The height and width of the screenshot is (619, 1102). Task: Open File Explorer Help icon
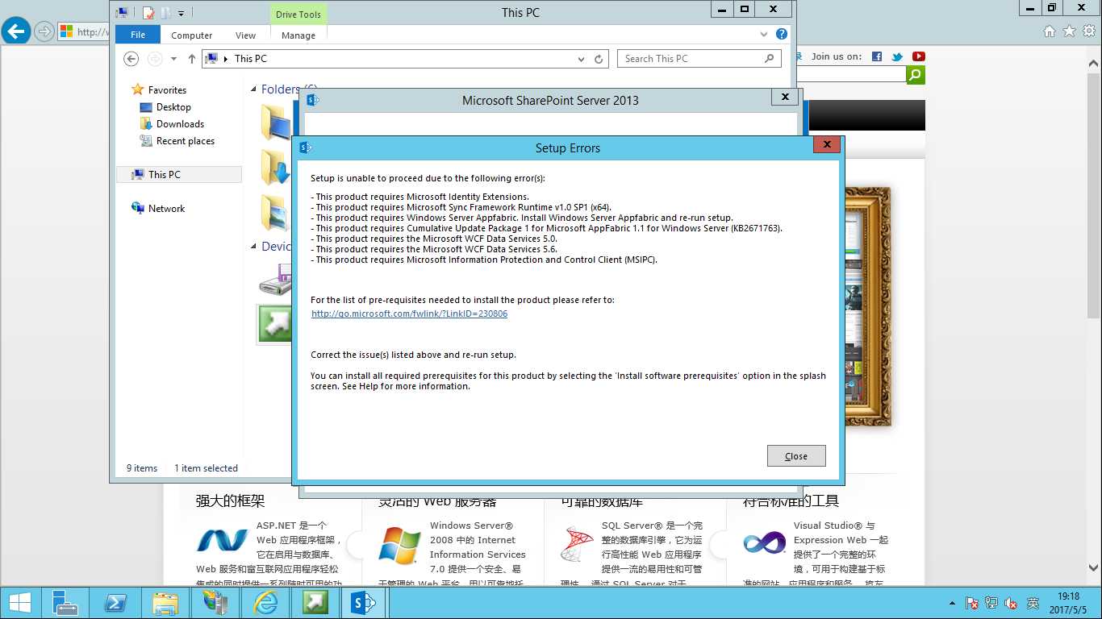pyautogui.click(x=782, y=35)
